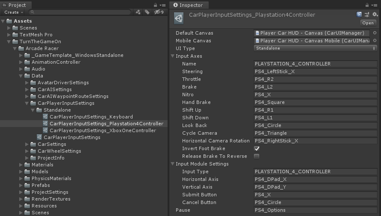Screen dimensions: 381x216
Task: Open the Create dropdown in Project panel
Action: tap(14, 12)
